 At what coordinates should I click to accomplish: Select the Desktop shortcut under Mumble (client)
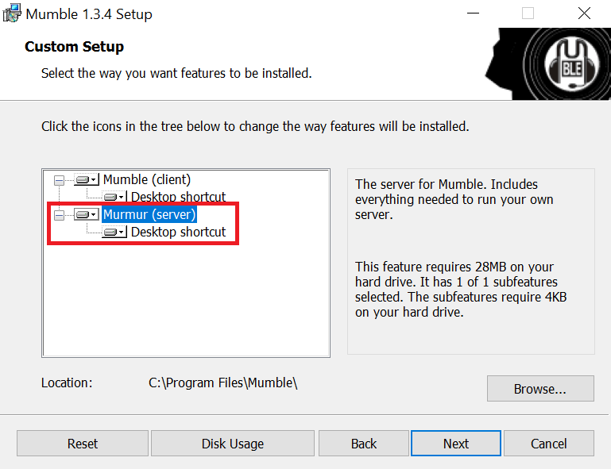179,197
